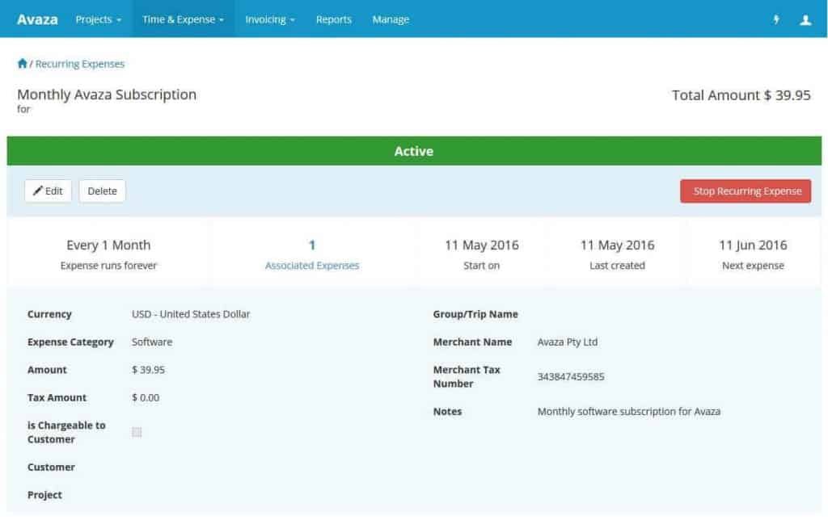Enable the is Chargeable to Customer checkbox
The width and height of the screenshot is (828, 520).
tap(137, 432)
